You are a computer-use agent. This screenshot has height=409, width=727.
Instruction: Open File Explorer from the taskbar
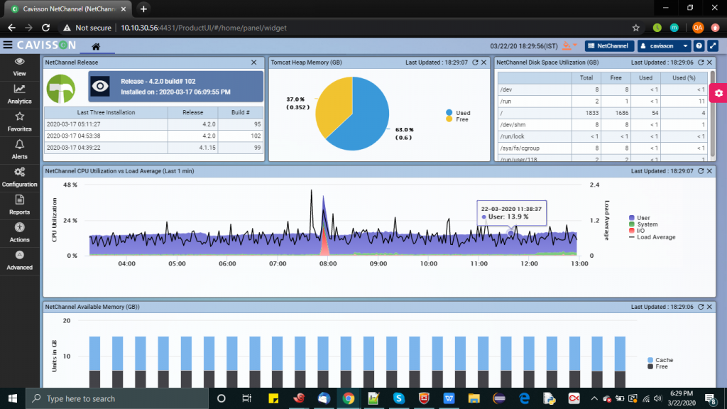(474, 398)
